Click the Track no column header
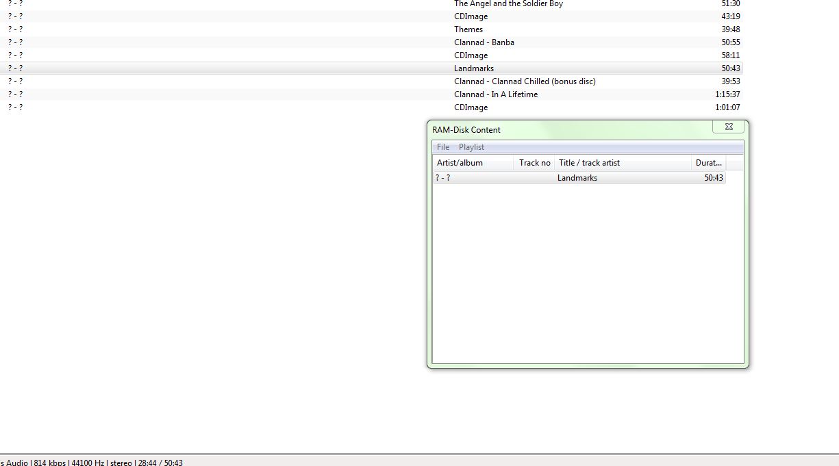Image resolution: width=839 pixels, height=466 pixels. [x=534, y=163]
